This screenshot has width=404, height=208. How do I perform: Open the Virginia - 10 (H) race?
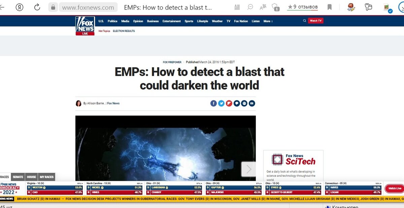35,183
